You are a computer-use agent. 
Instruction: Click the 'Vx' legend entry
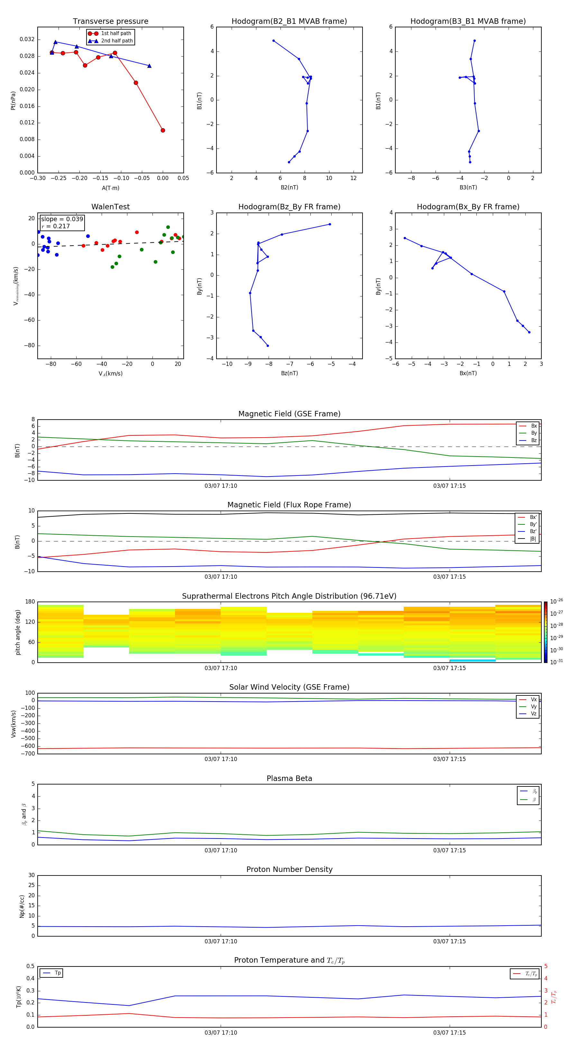tap(528, 699)
